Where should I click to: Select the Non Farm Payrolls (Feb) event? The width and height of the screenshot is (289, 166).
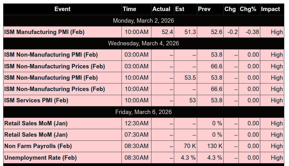38,146
